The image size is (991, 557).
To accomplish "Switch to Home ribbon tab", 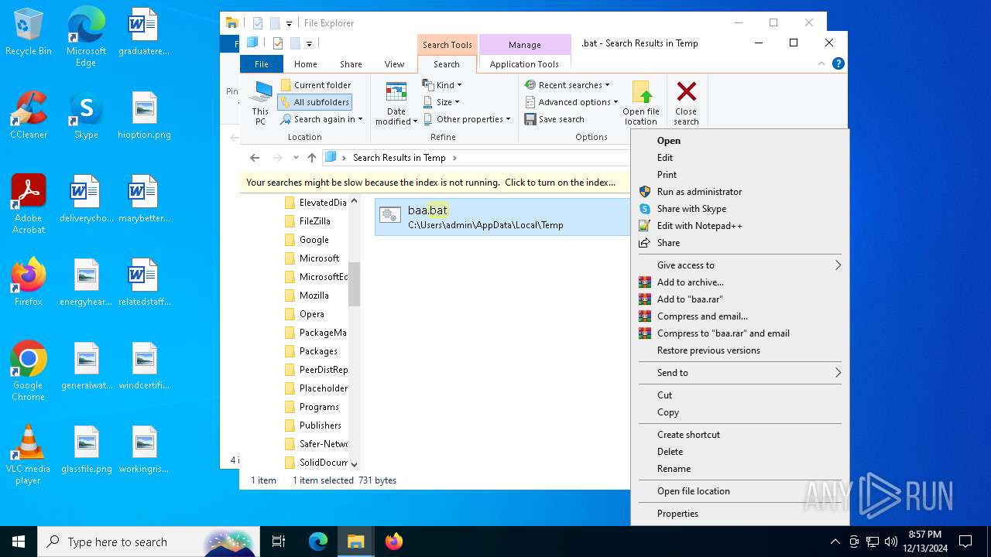I will 306,64.
